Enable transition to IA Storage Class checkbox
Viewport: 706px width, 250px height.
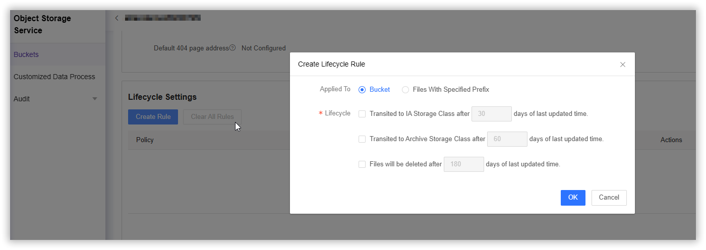(x=362, y=114)
